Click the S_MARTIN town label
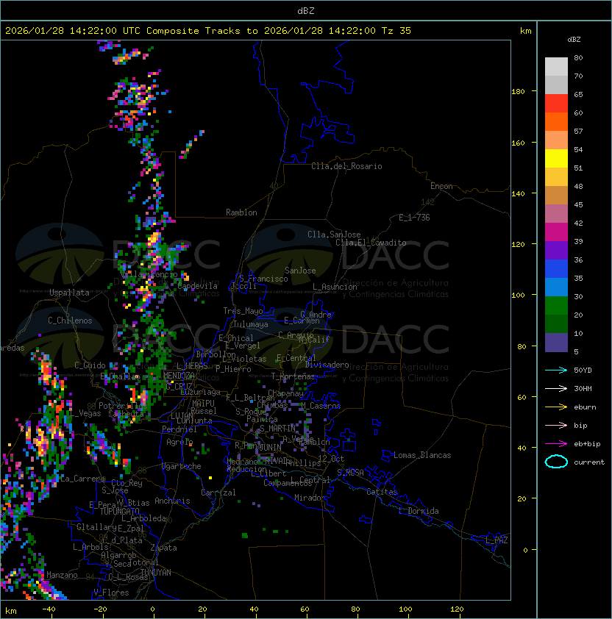Viewport: 612px width, 619px height. tap(277, 429)
